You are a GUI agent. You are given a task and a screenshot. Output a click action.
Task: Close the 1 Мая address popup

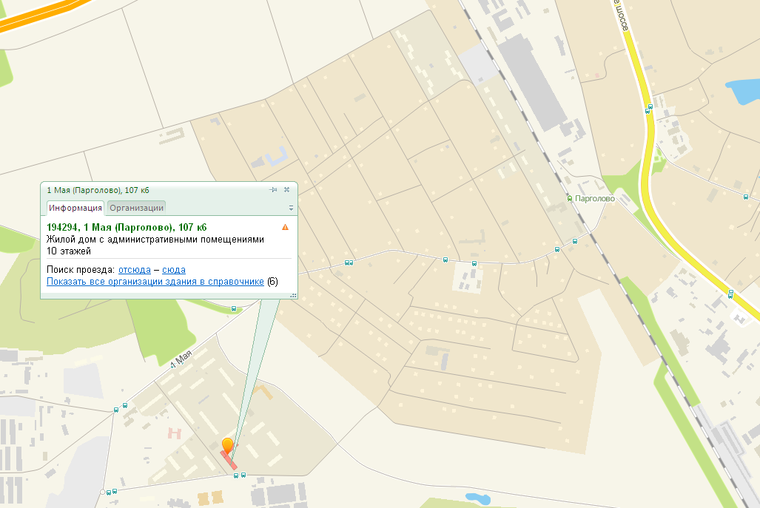[287, 190]
